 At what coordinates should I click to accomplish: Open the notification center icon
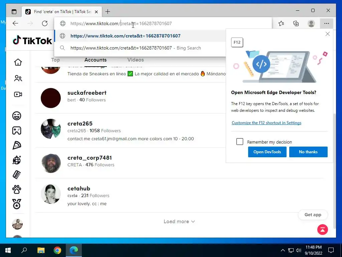tap(331, 250)
